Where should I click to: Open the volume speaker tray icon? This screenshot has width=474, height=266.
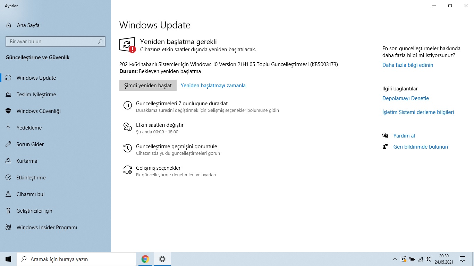click(x=429, y=259)
